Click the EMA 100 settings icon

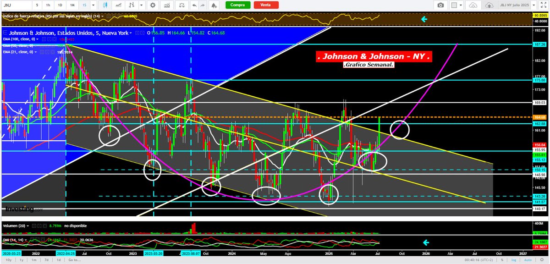click(x=49, y=39)
